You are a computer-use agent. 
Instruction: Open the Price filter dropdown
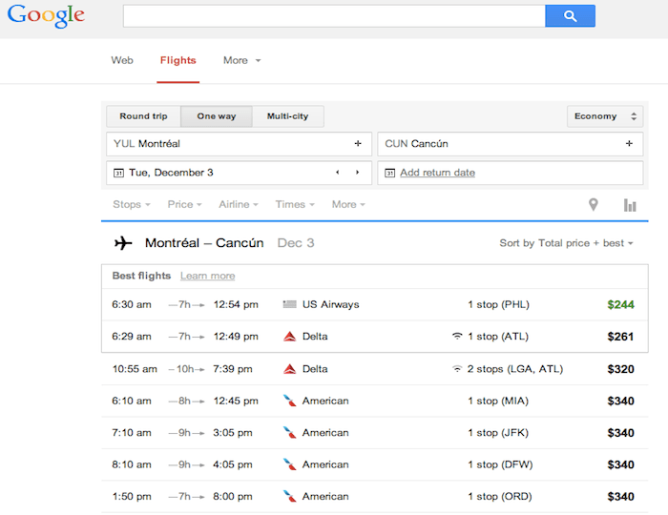coord(184,205)
